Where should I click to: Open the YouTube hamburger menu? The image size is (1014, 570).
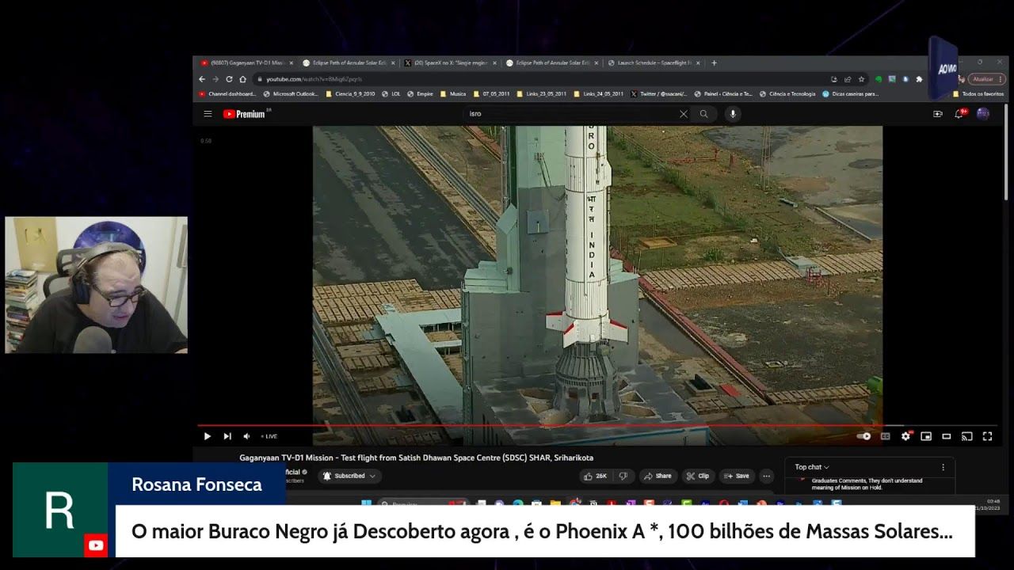[207, 113]
